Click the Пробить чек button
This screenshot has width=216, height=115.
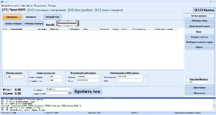tap(87, 92)
